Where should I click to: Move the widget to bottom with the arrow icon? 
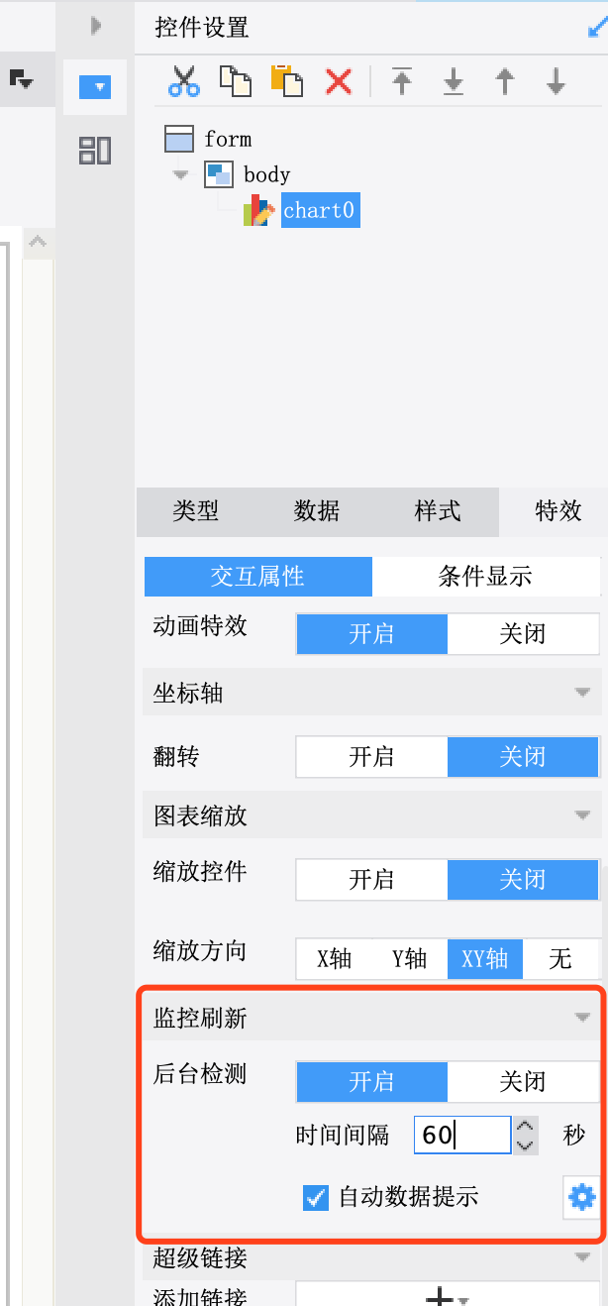[x=454, y=81]
